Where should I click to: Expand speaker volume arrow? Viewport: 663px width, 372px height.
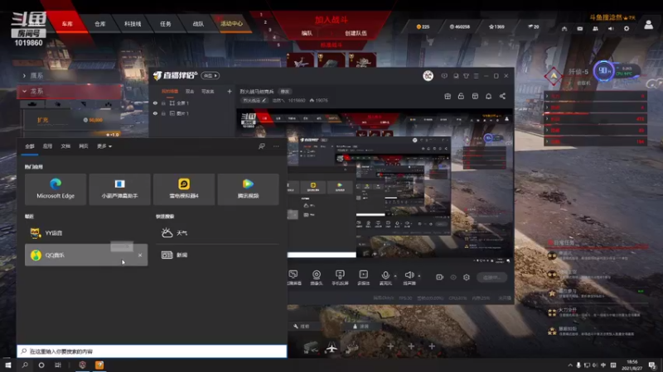[419, 276]
